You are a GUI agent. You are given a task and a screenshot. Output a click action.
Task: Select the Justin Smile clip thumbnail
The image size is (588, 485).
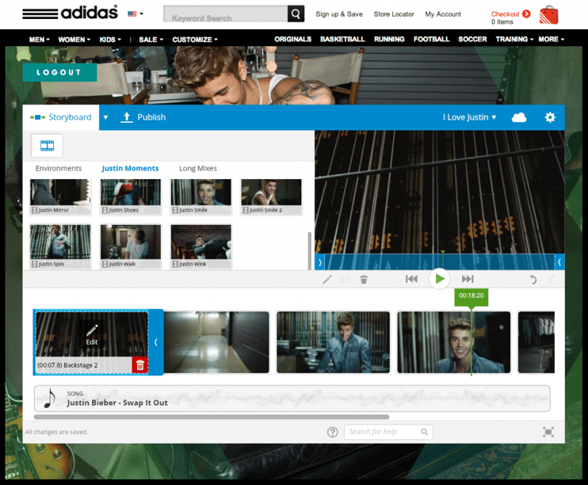tap(201, 197)
